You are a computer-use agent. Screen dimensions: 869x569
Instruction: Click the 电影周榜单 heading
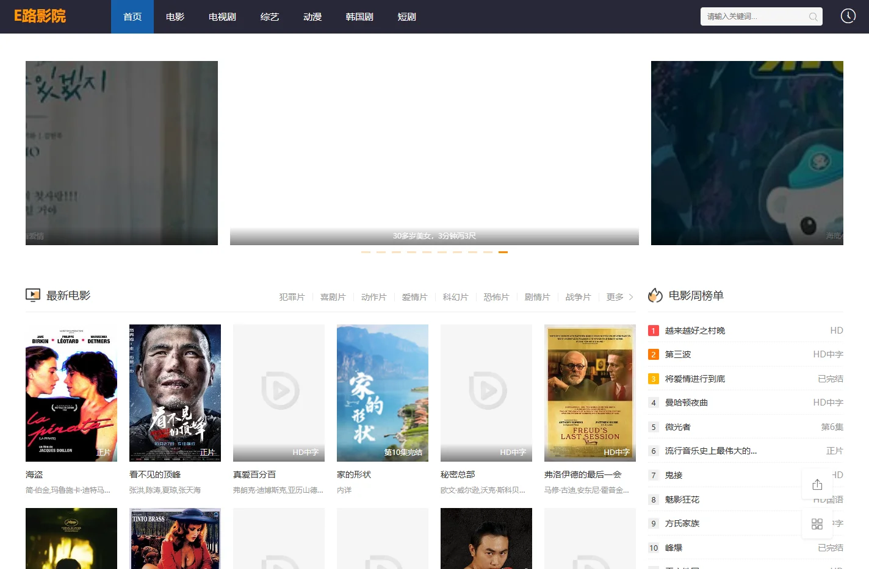point(696,296)
